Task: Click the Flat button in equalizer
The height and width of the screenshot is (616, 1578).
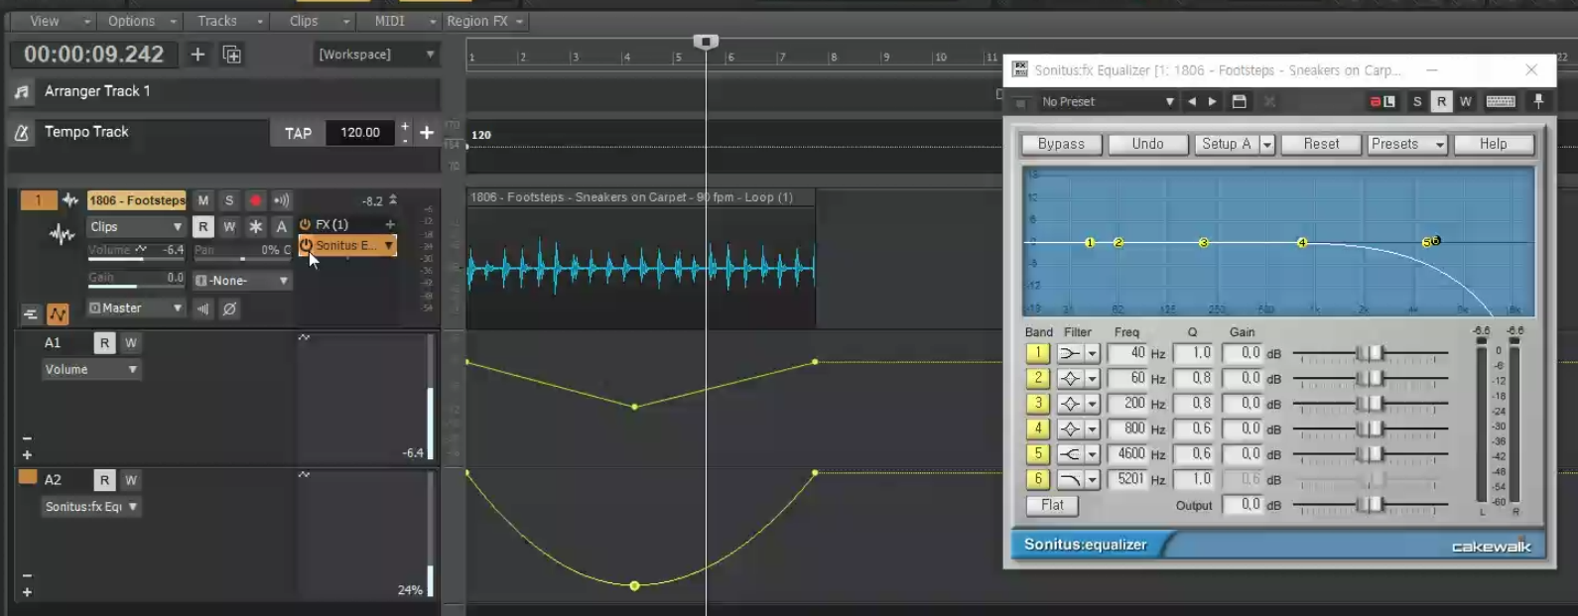Action: coord(1052,505)
